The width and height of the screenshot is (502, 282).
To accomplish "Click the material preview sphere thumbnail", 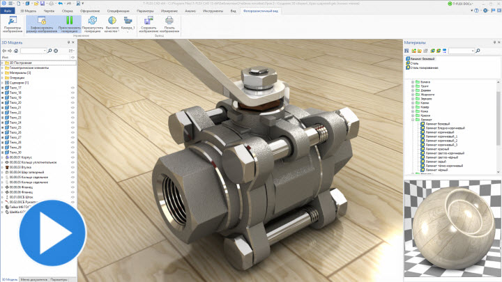I will [x=452, y=228].
